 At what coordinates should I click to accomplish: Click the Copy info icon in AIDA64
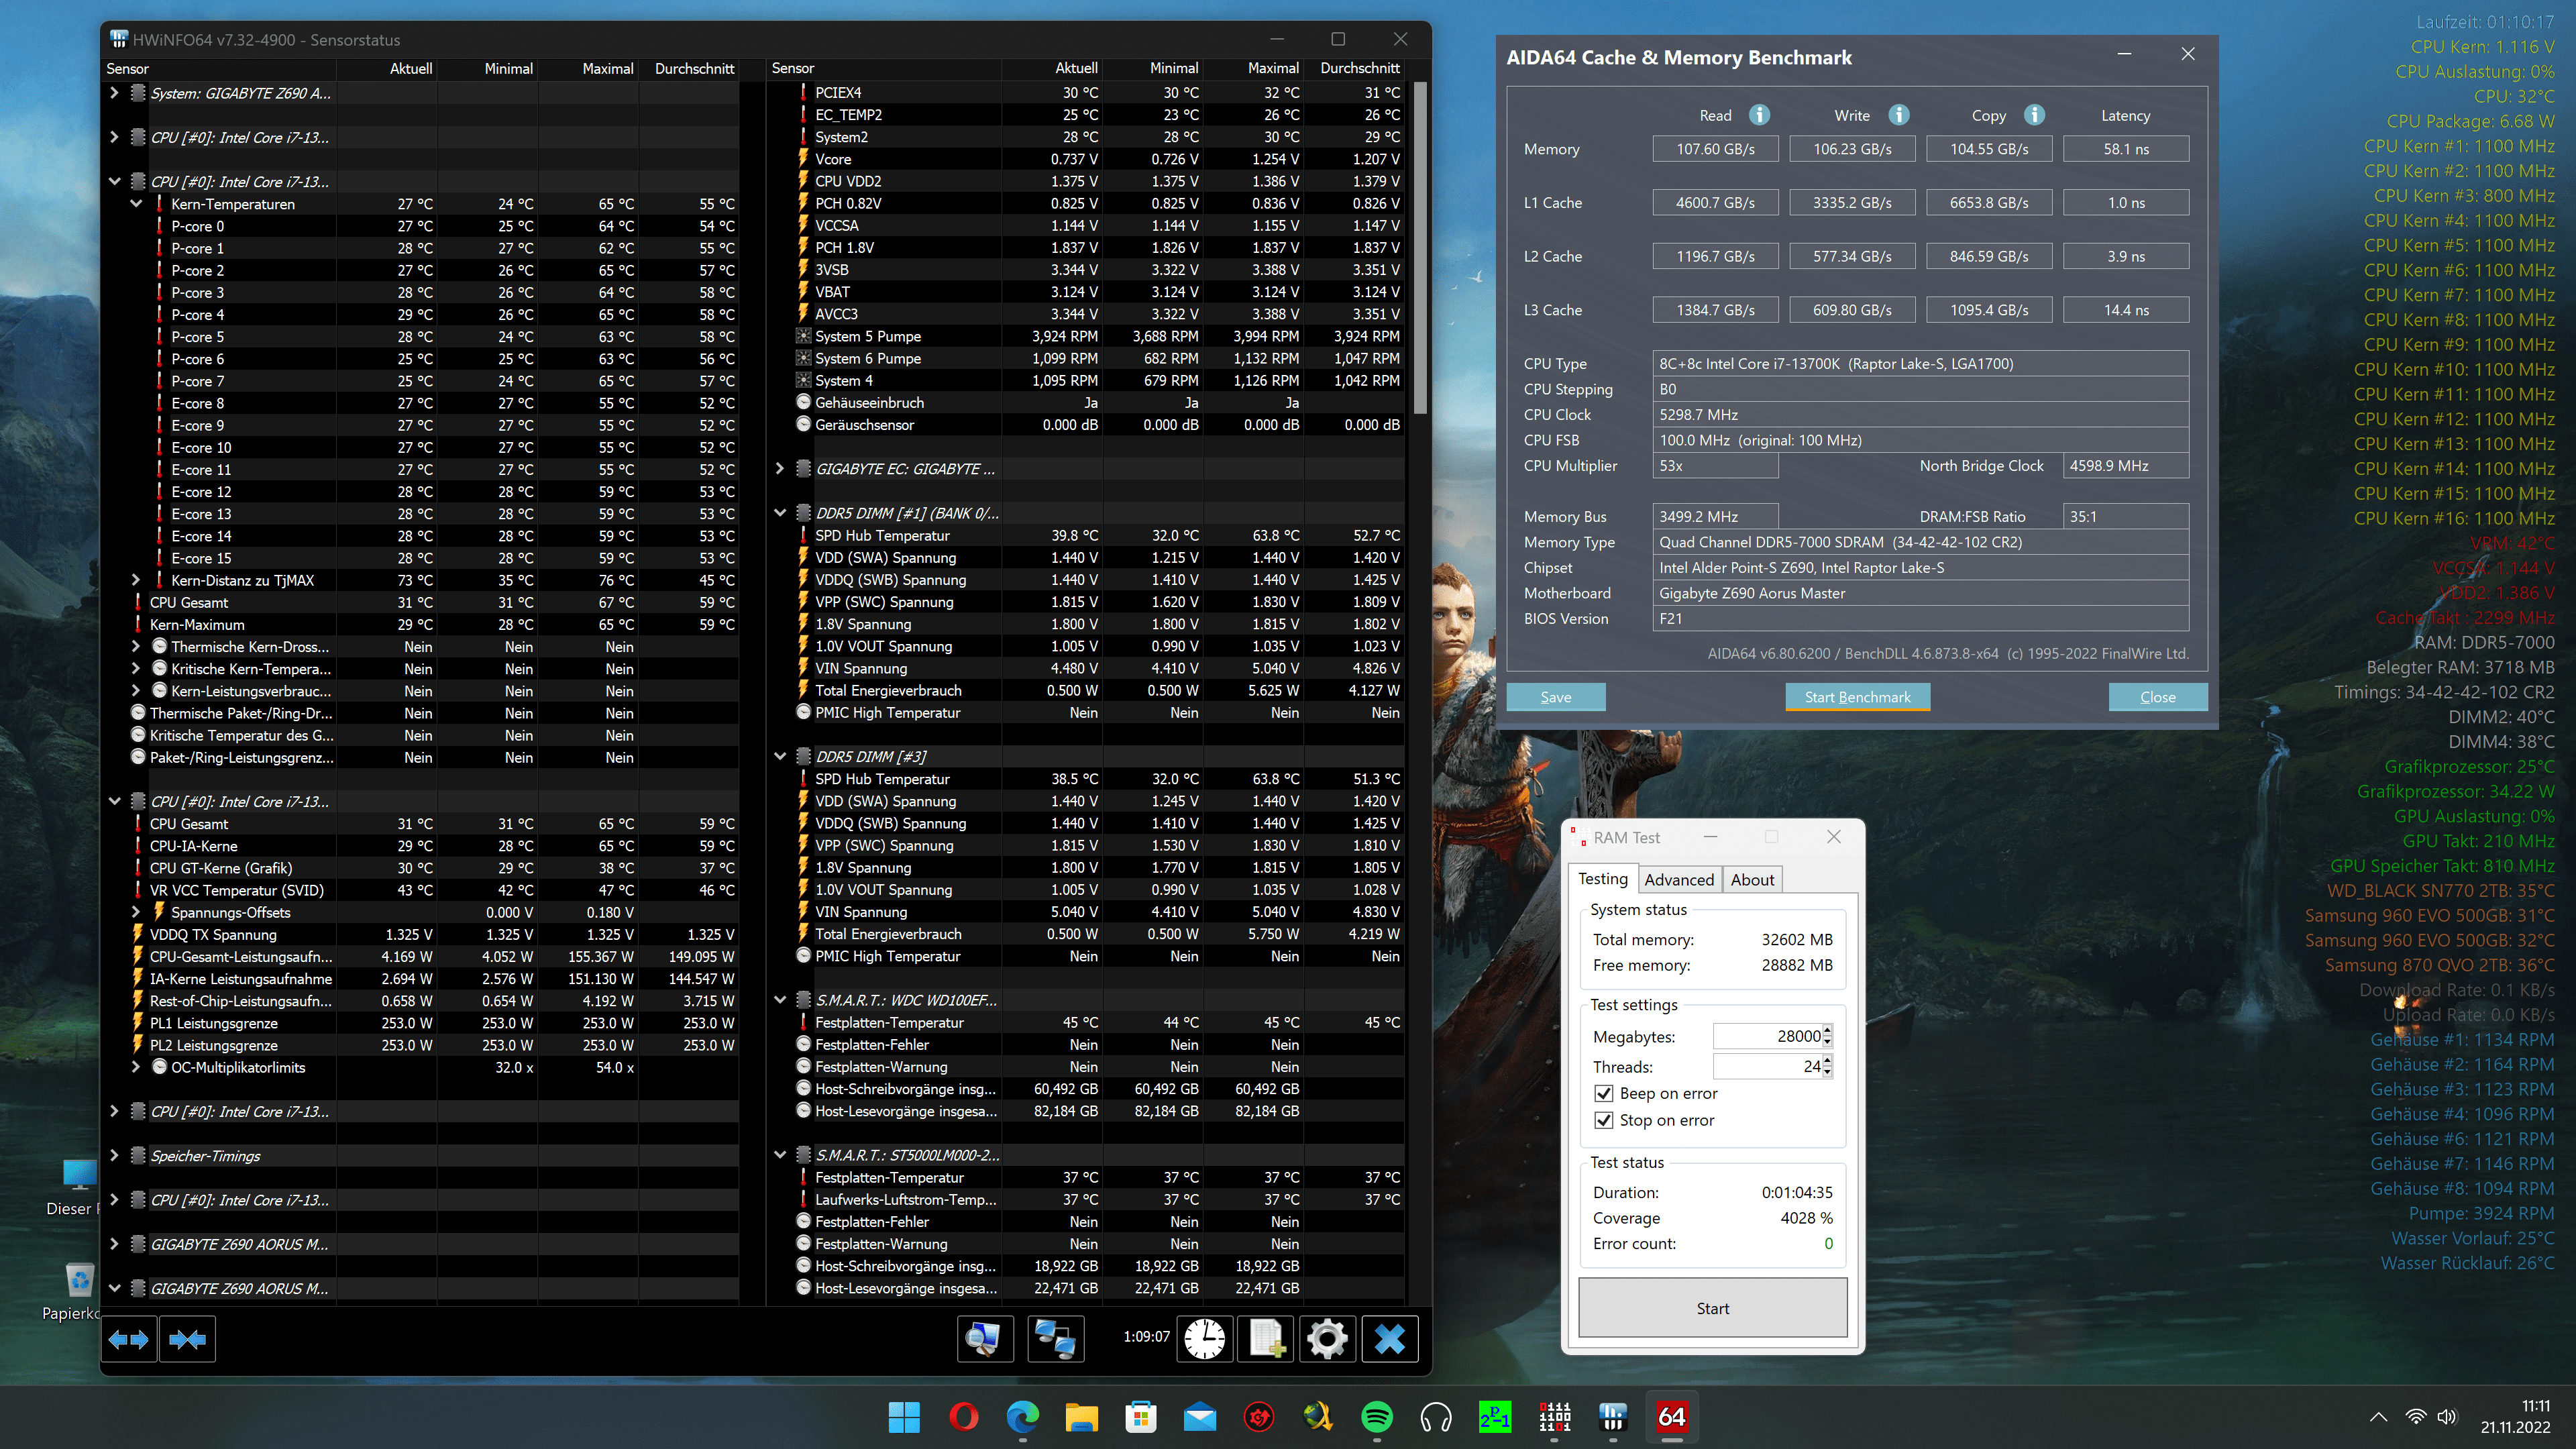2034,115
